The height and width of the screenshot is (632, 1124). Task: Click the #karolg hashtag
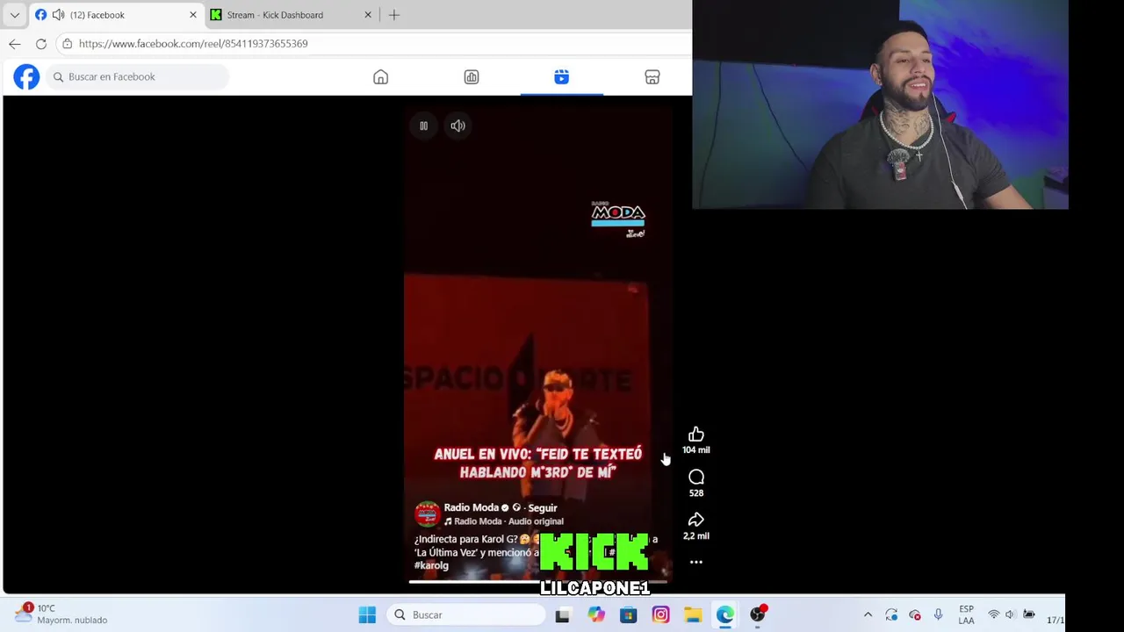click(431, 565)
